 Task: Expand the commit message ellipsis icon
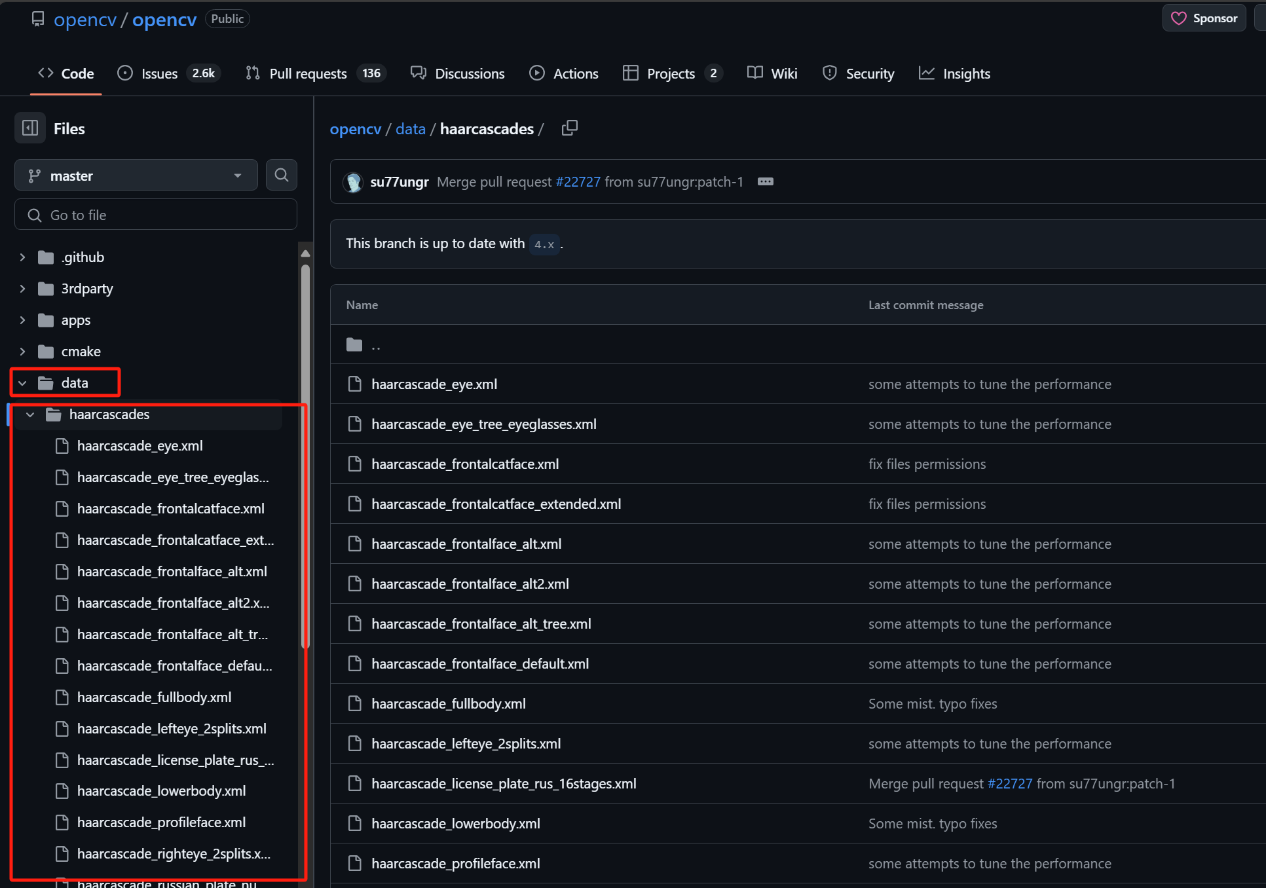tap(765, 182)
